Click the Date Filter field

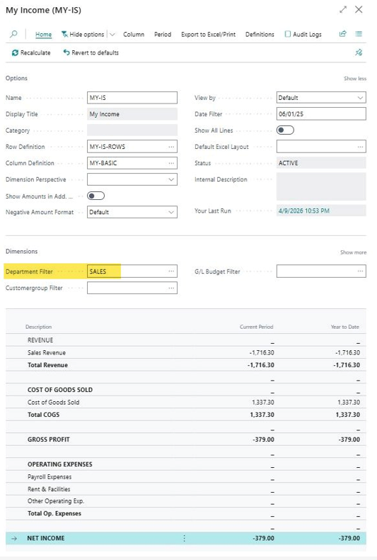[321, 114]
